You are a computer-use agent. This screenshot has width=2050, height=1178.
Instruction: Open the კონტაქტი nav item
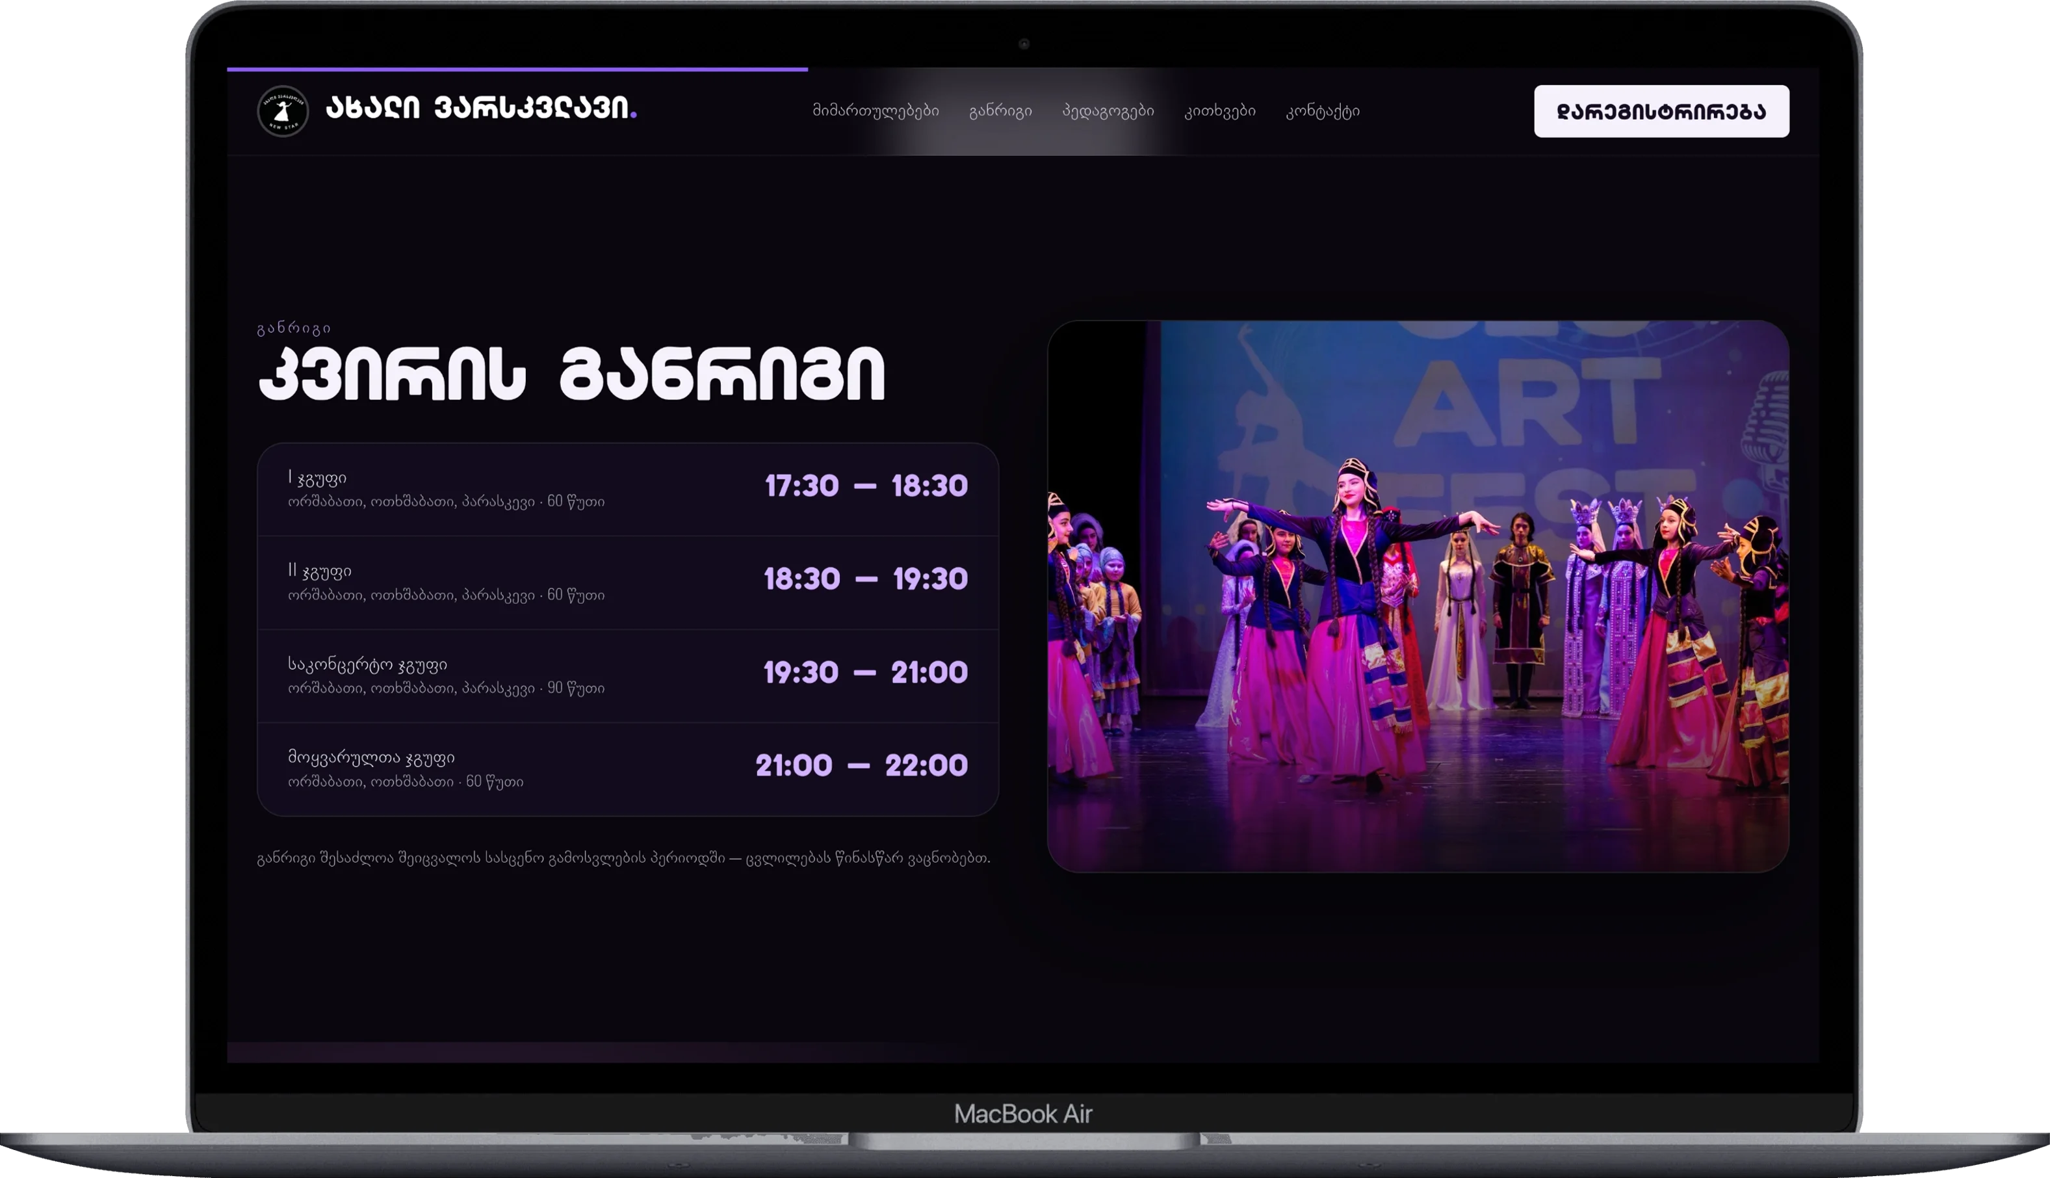(x=1322, y=111)
